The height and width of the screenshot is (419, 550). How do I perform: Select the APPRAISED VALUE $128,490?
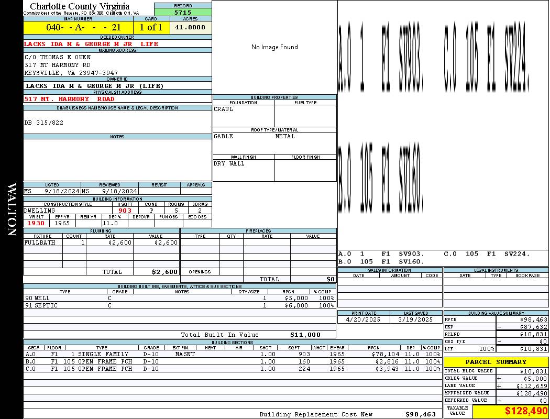532,393
